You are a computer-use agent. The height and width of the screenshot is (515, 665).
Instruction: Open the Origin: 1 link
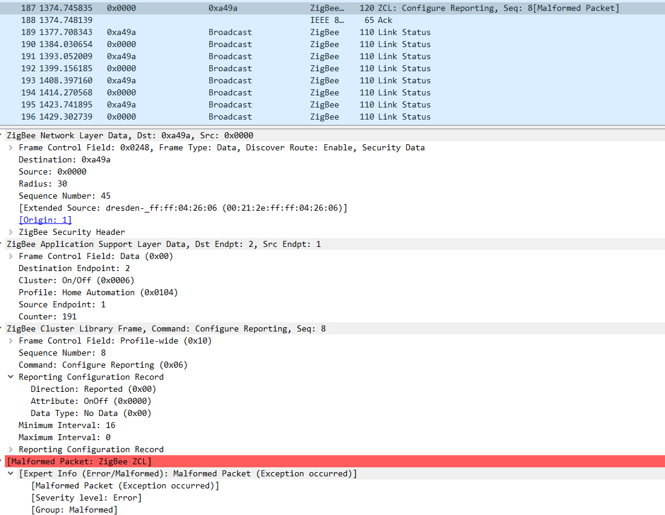tap(45, 220)
